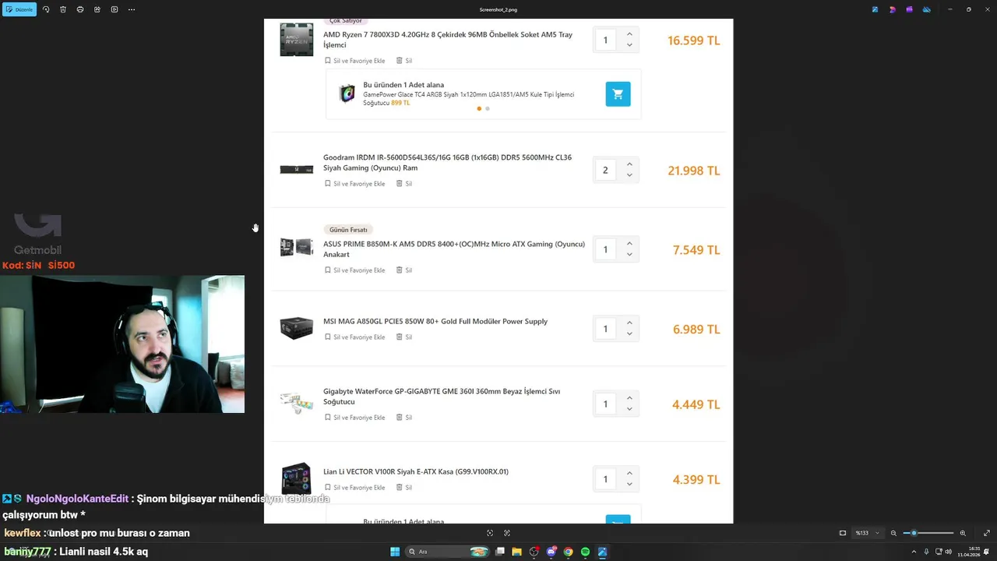Click Sil trash link for ASUS PRIME B850M-K
The image size is (997, 561).
tap(404, 270)
